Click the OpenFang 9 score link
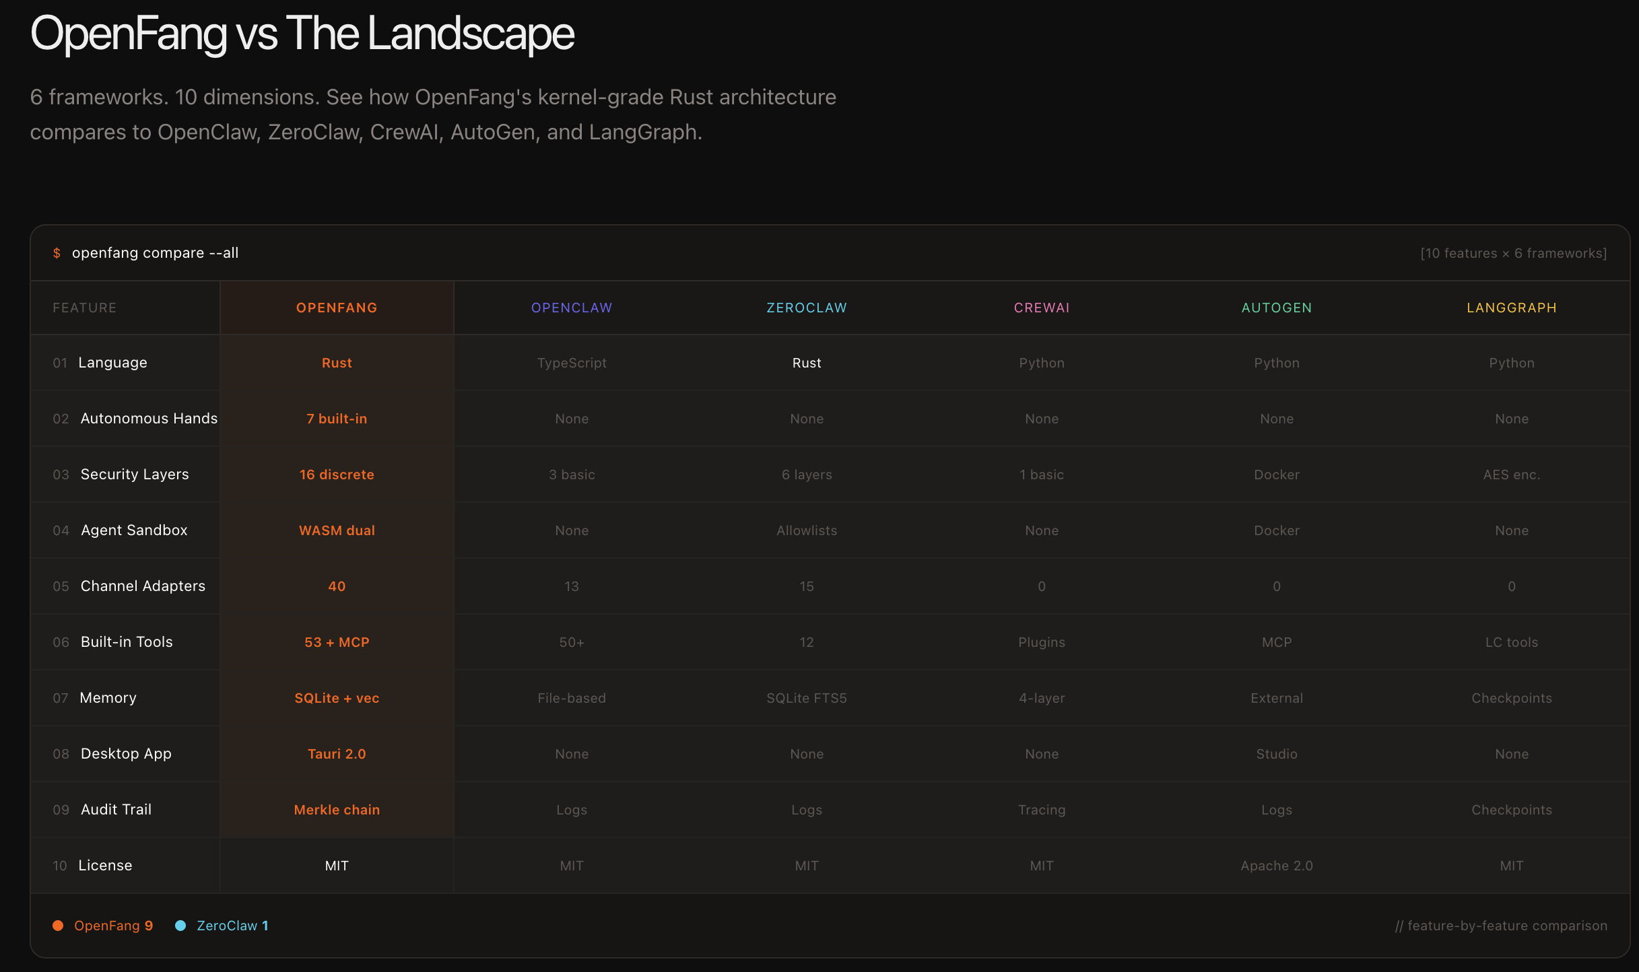Viewport: 1639px width, 972px height. click(x=113, y=925)
